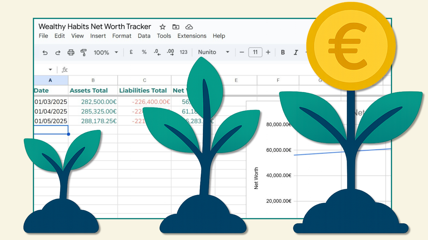The height and width of the screenshot is (240, 428).
Task: Click the Date header cell
Action: point(51,90)
